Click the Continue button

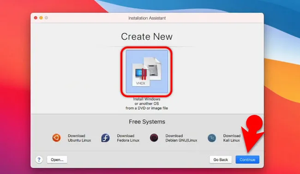[247, 159]
